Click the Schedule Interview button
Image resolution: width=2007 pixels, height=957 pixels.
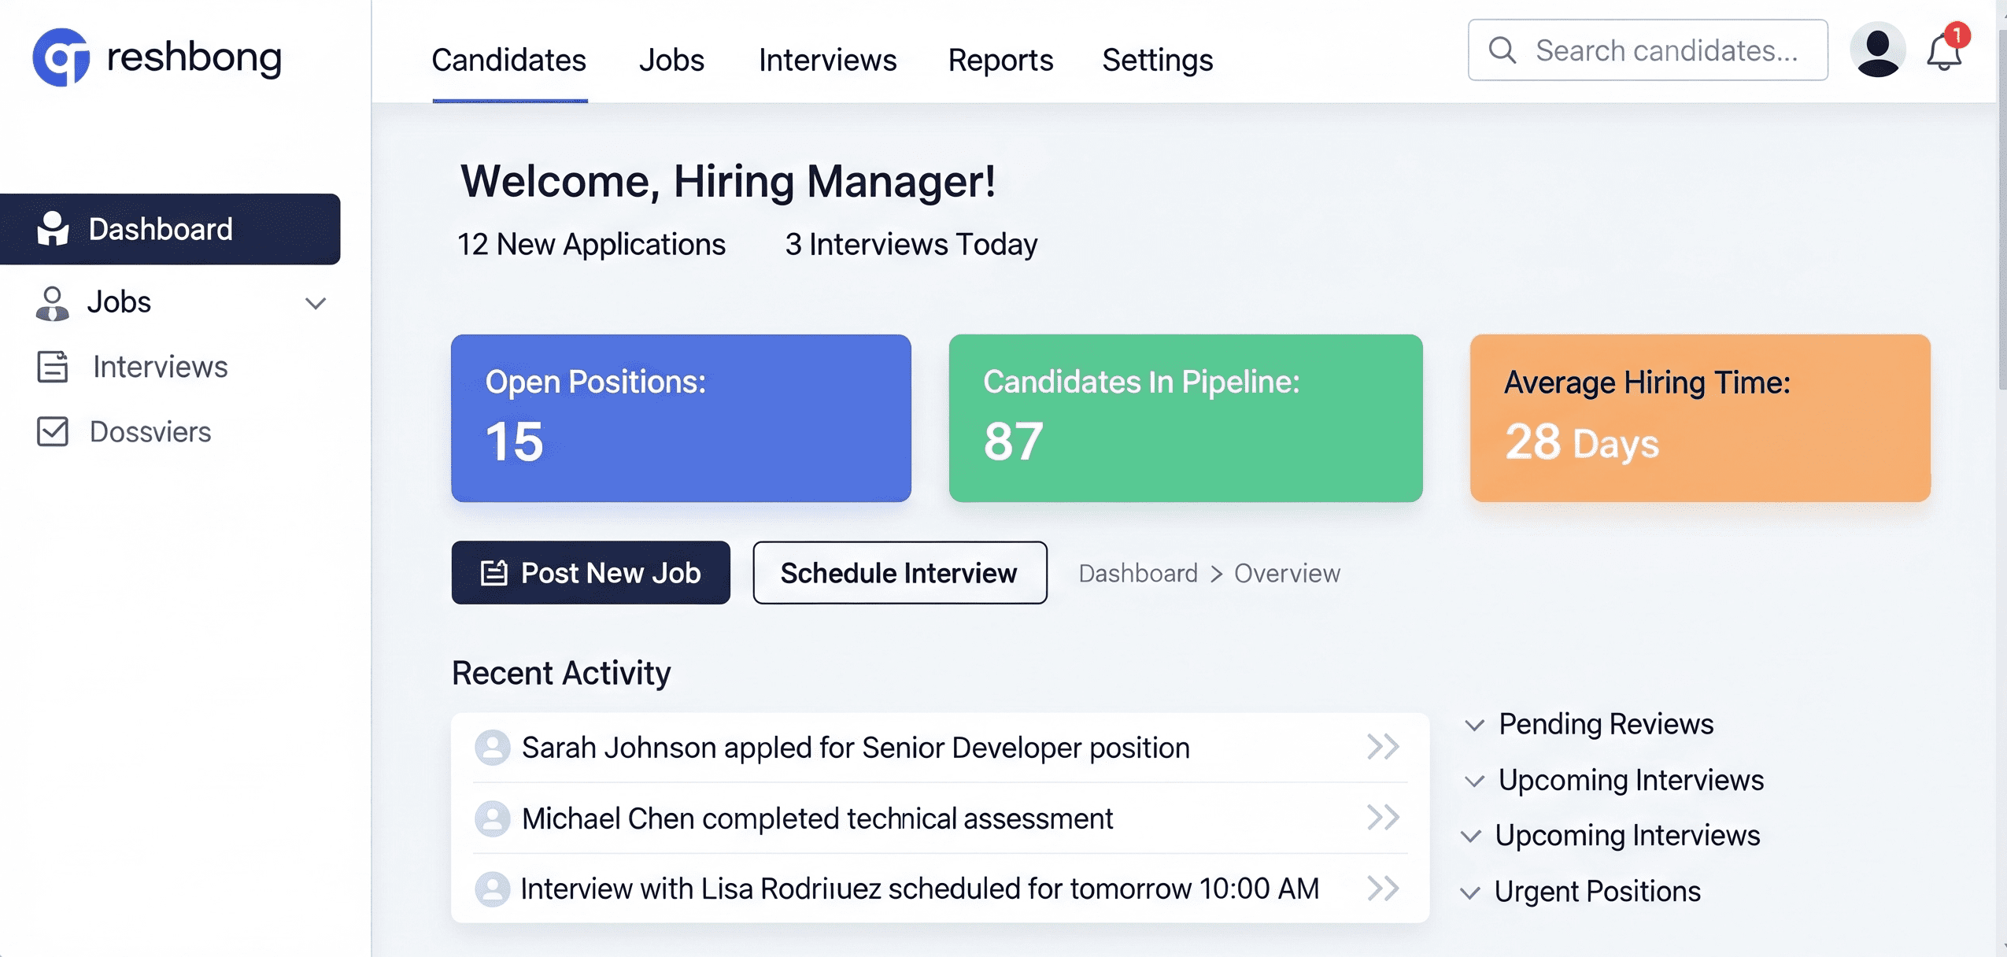point(899,573)
